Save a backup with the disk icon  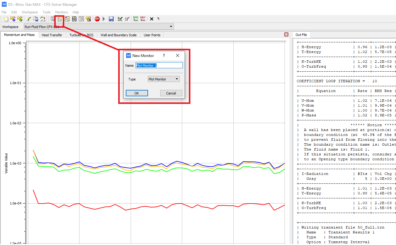tap(111, 19)
